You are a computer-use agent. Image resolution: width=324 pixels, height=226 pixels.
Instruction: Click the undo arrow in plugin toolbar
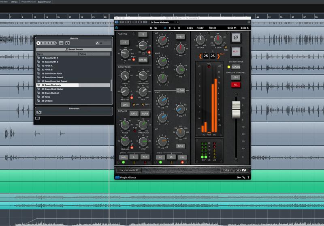click(151, 28)
